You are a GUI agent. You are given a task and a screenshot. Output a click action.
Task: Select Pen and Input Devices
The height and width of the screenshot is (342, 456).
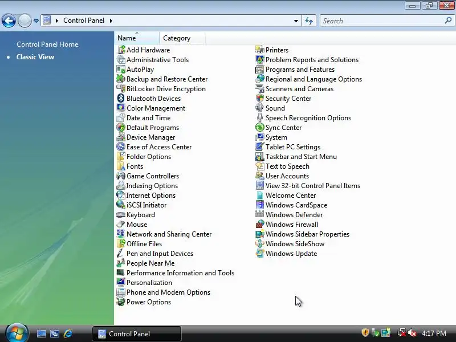coord(155,253)
